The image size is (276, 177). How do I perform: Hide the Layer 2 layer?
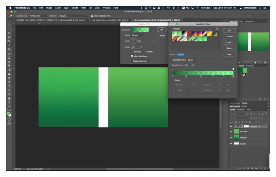(231, 144)
